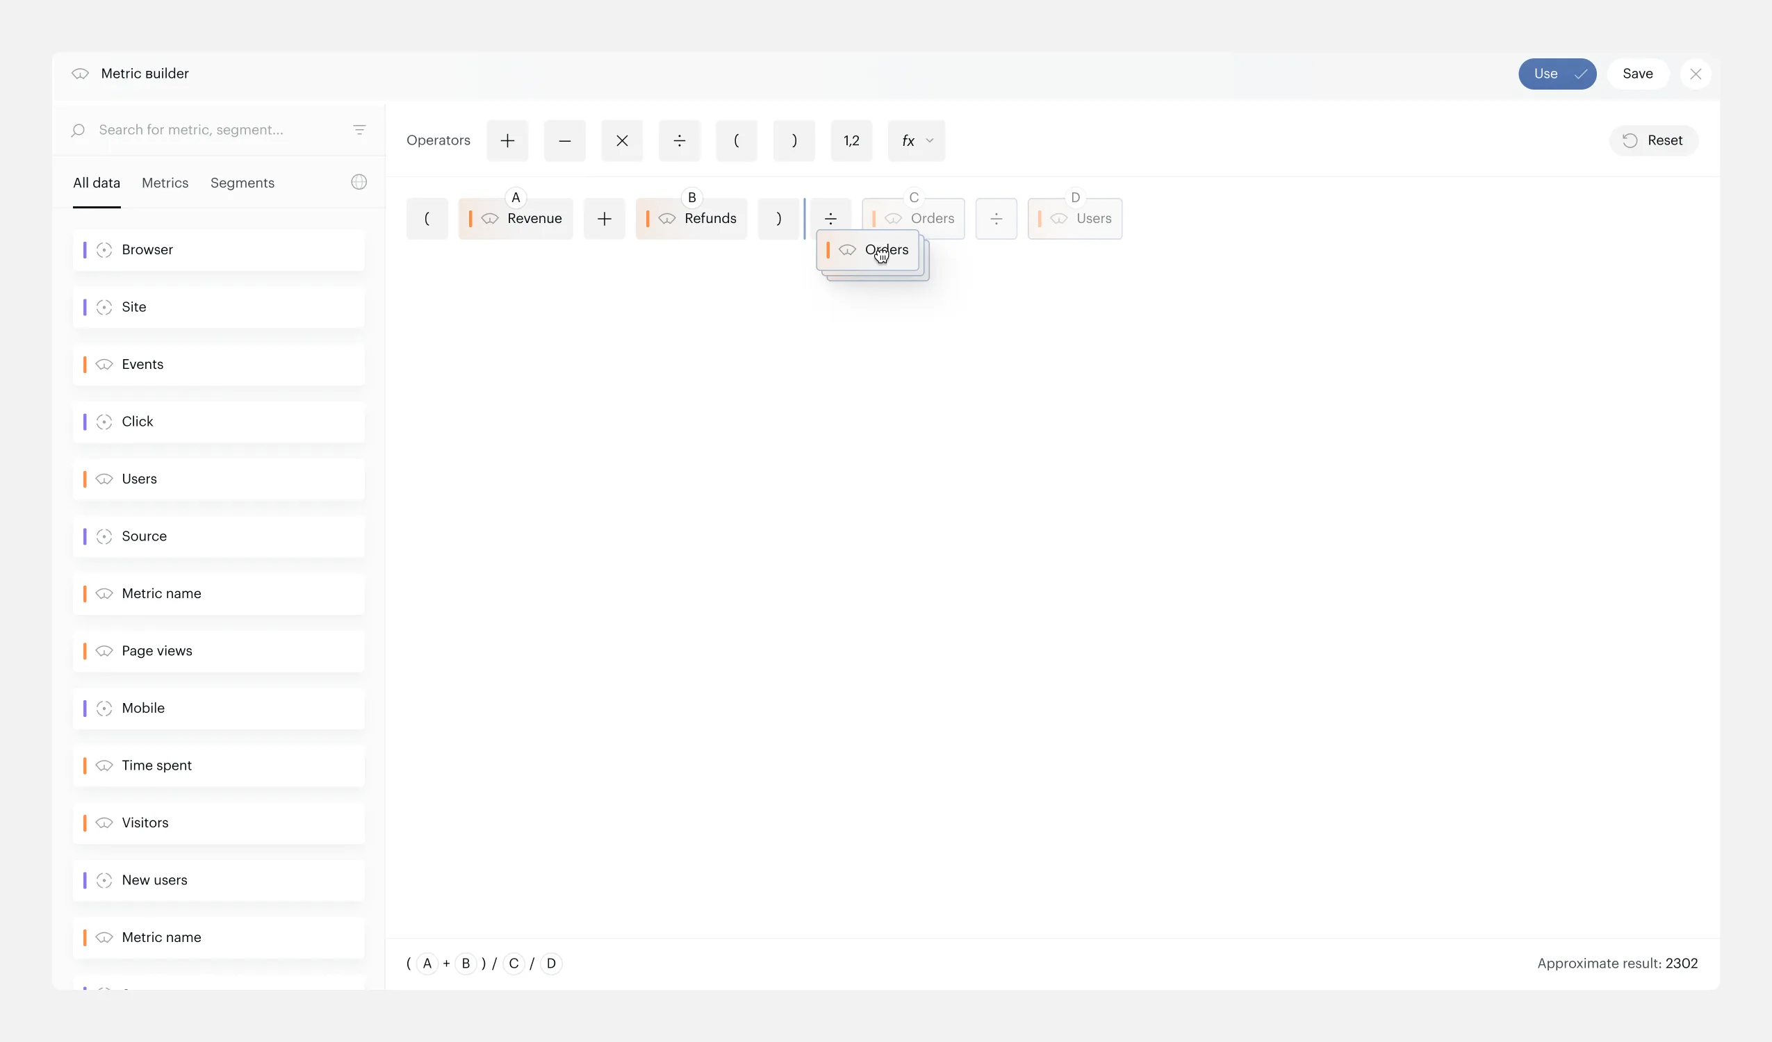Open the filter icon next to search
This screenshot has height=1042, width=1772.
coord(359,130)
